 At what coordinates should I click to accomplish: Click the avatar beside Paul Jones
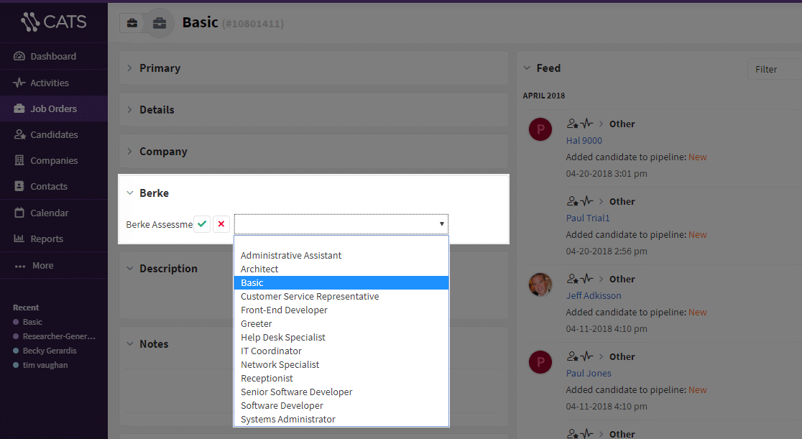coord(540,362)
